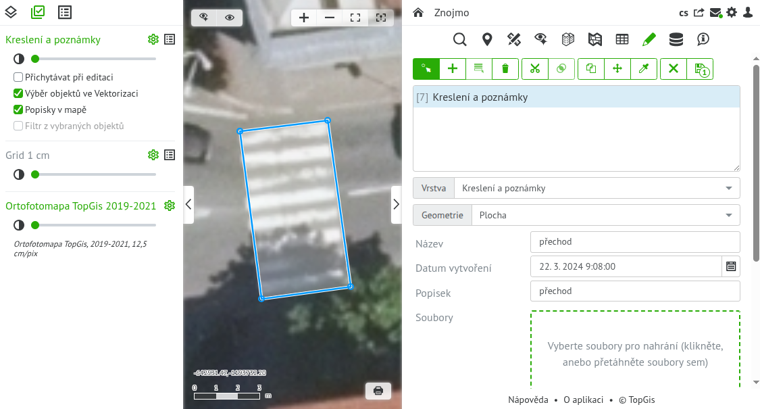Uncheck Výběr objektů ve Vektorizaci
The image size is (760, 409).
18,93
